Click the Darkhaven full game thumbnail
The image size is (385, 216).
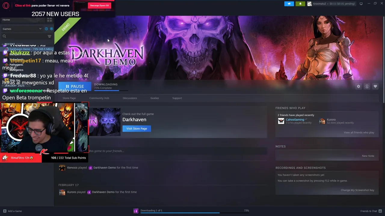pos(104,122)
